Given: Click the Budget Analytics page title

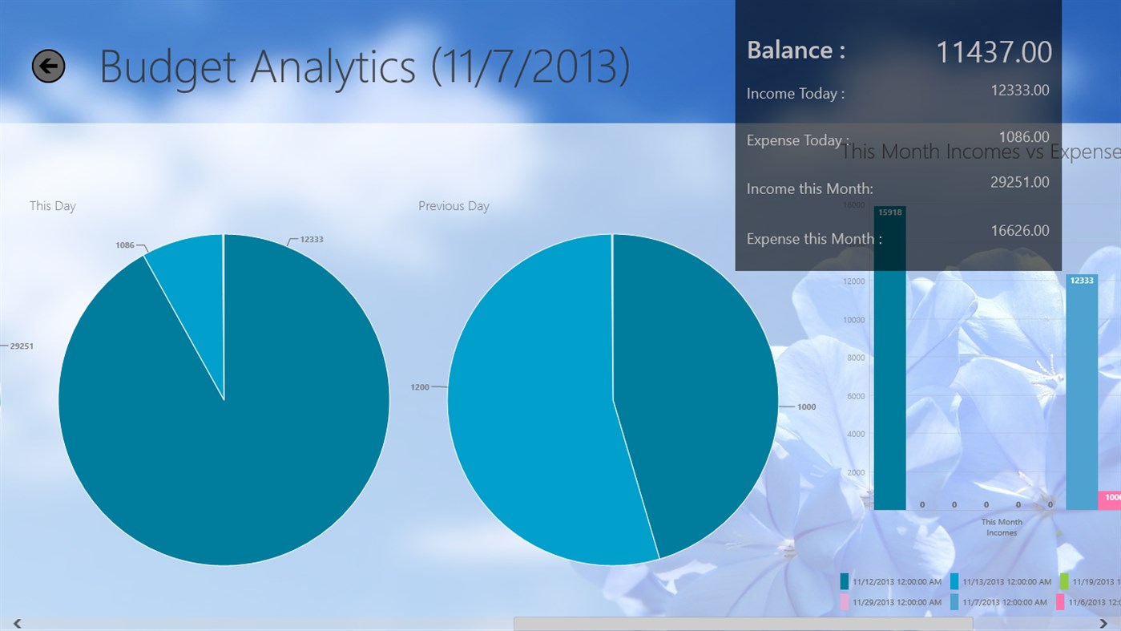Looking at the screenshot, I should tap(365, 67).
